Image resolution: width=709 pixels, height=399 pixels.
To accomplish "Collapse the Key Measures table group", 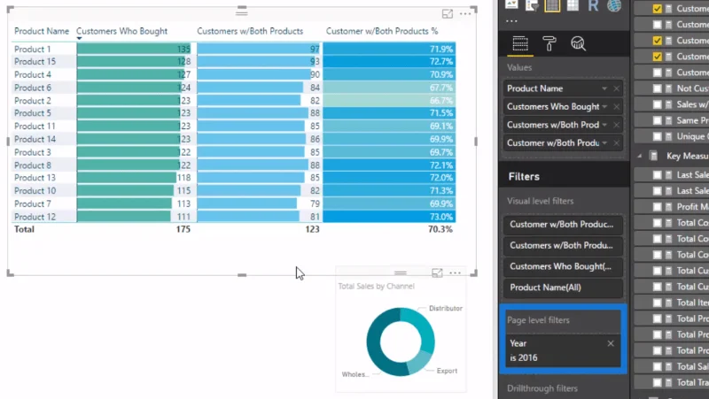I will (x=639, y=157).
